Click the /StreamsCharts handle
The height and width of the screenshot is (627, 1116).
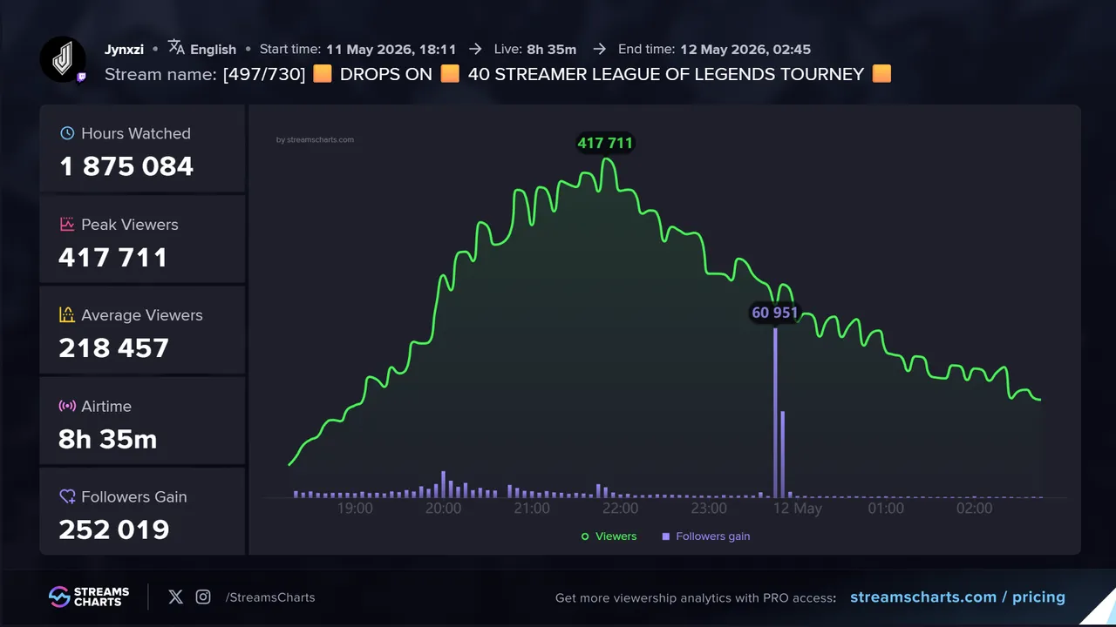pyautogui.click(x=270, y=597)
